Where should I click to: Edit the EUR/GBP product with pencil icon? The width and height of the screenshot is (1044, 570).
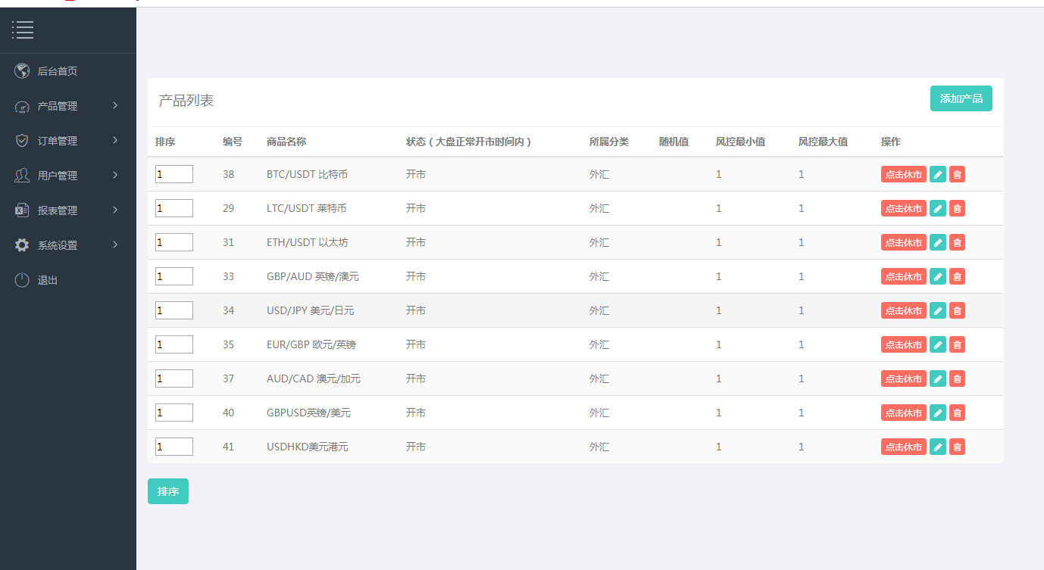938,344
